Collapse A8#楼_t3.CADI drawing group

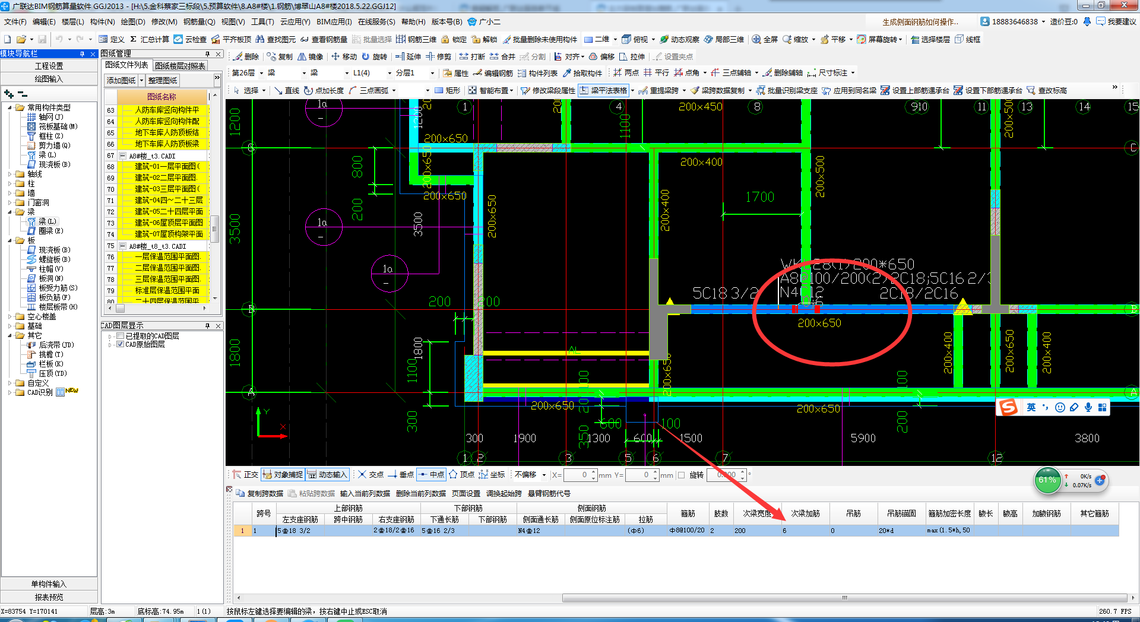122,156
